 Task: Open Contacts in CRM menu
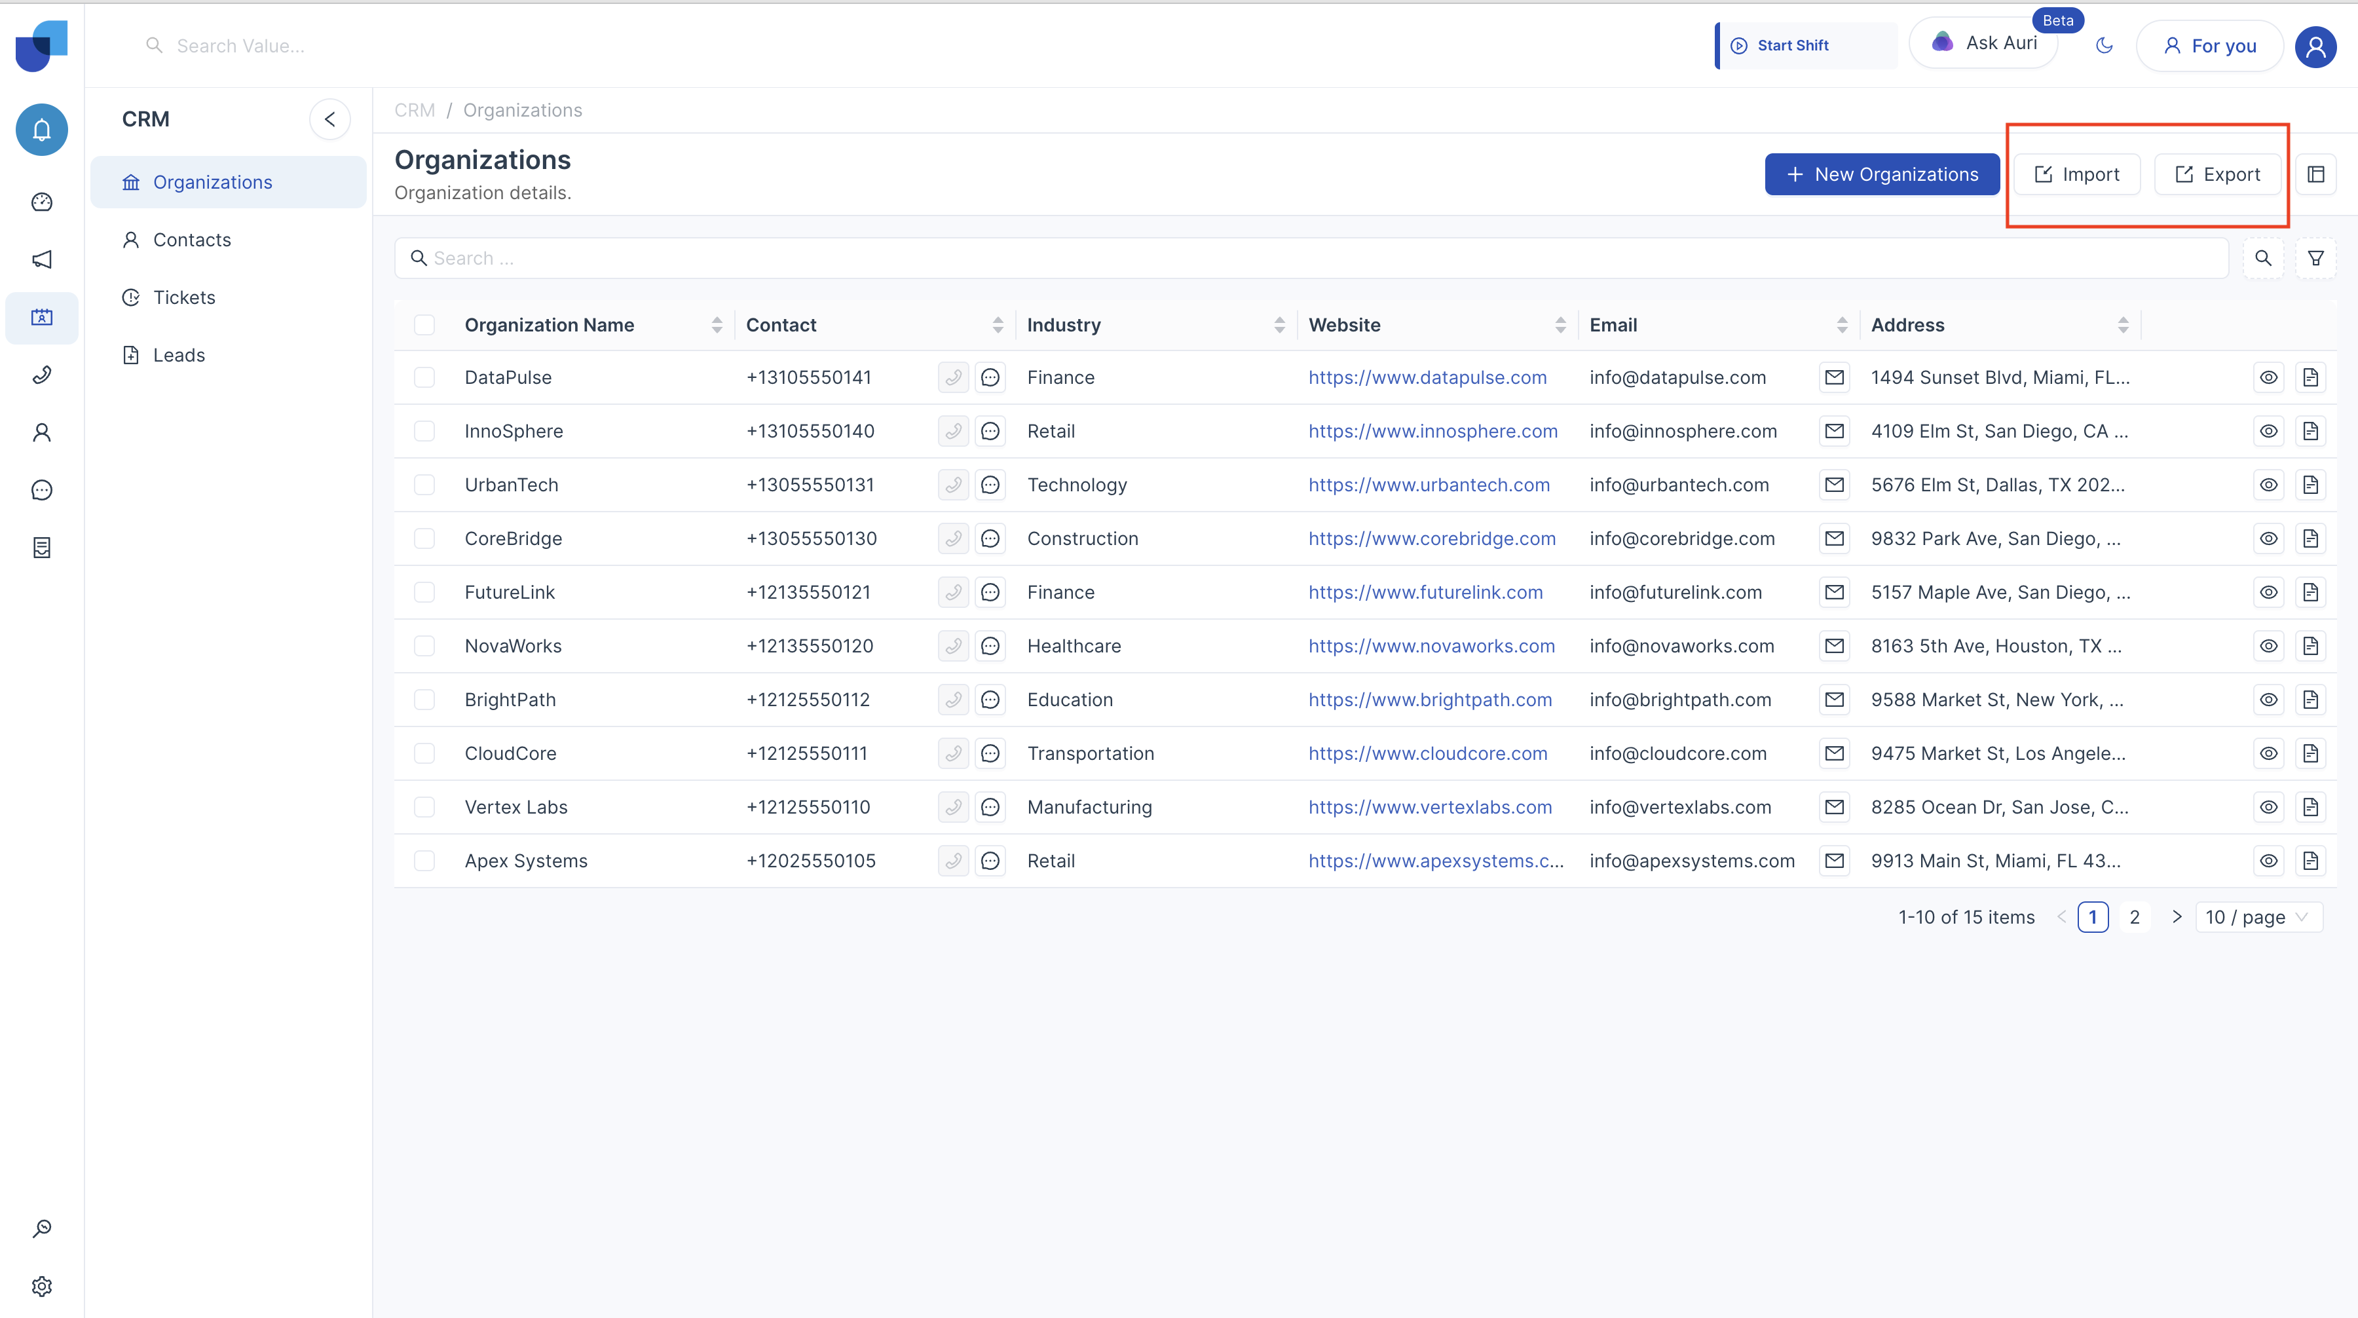192,240
